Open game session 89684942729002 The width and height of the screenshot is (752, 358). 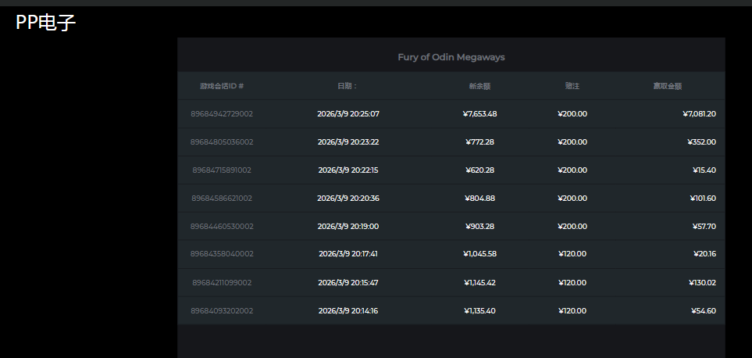point(222,114)
